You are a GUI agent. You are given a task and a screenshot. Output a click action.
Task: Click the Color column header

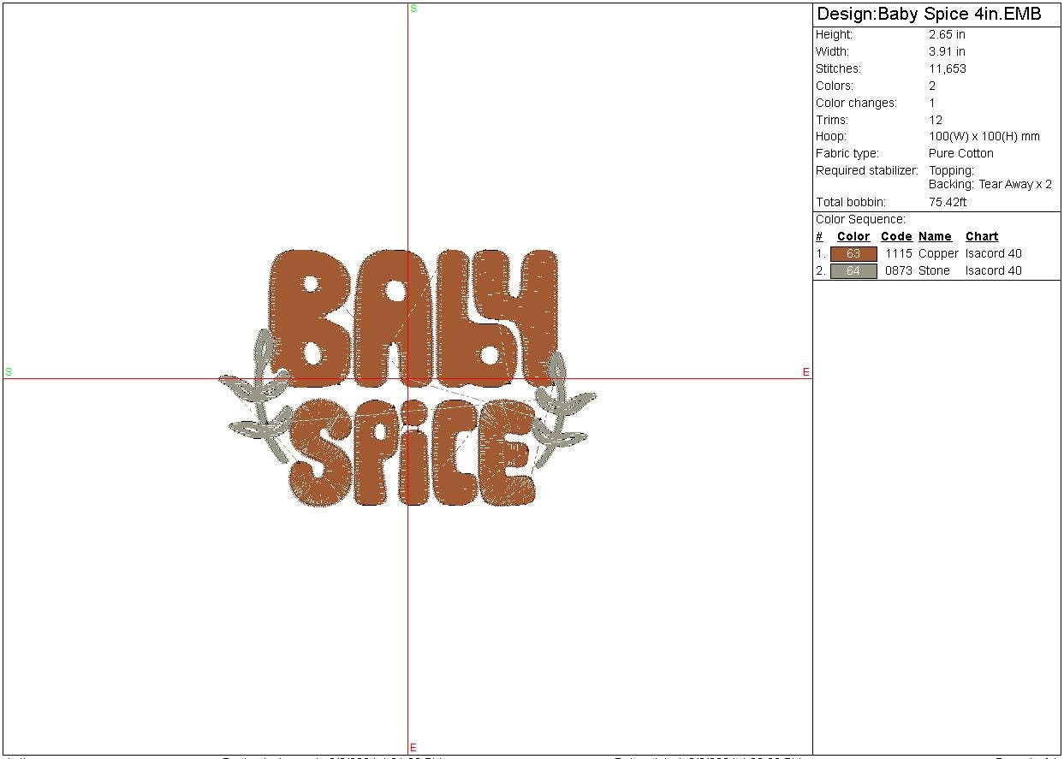coord(853,237)
